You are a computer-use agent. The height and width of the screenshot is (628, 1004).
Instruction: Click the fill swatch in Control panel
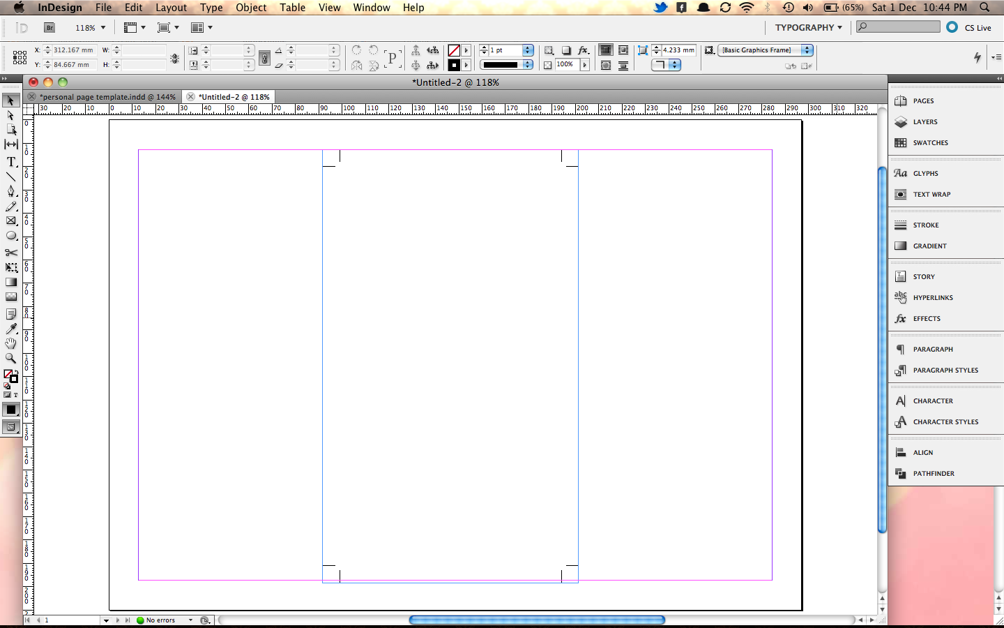[x=454, y=50]
